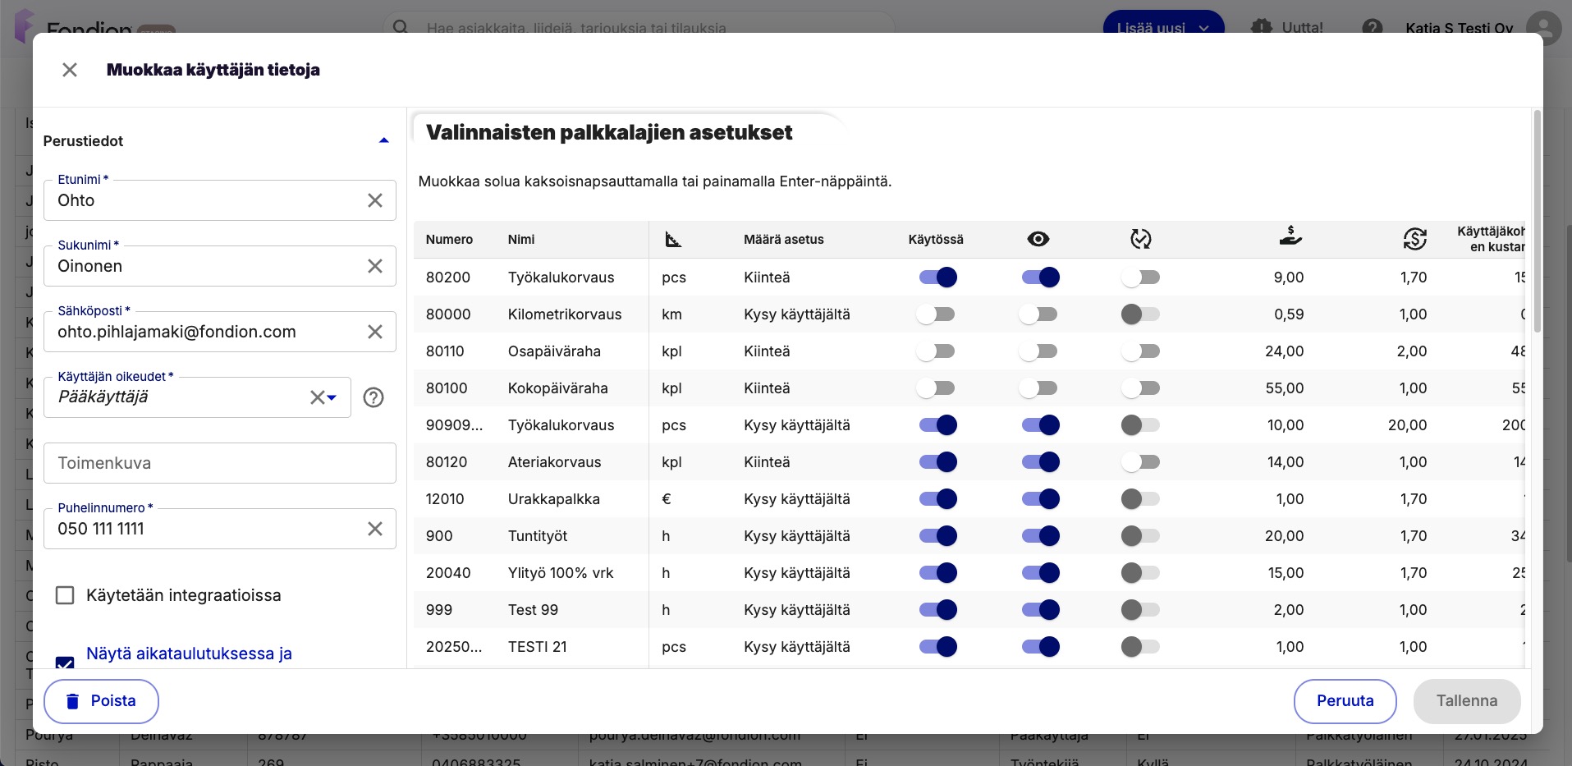The height and width of the screenshot is (766, 1572).
Task: Toggle visibility switch for Ylityö 100% vrk
Action: [x=1040, y=573]
